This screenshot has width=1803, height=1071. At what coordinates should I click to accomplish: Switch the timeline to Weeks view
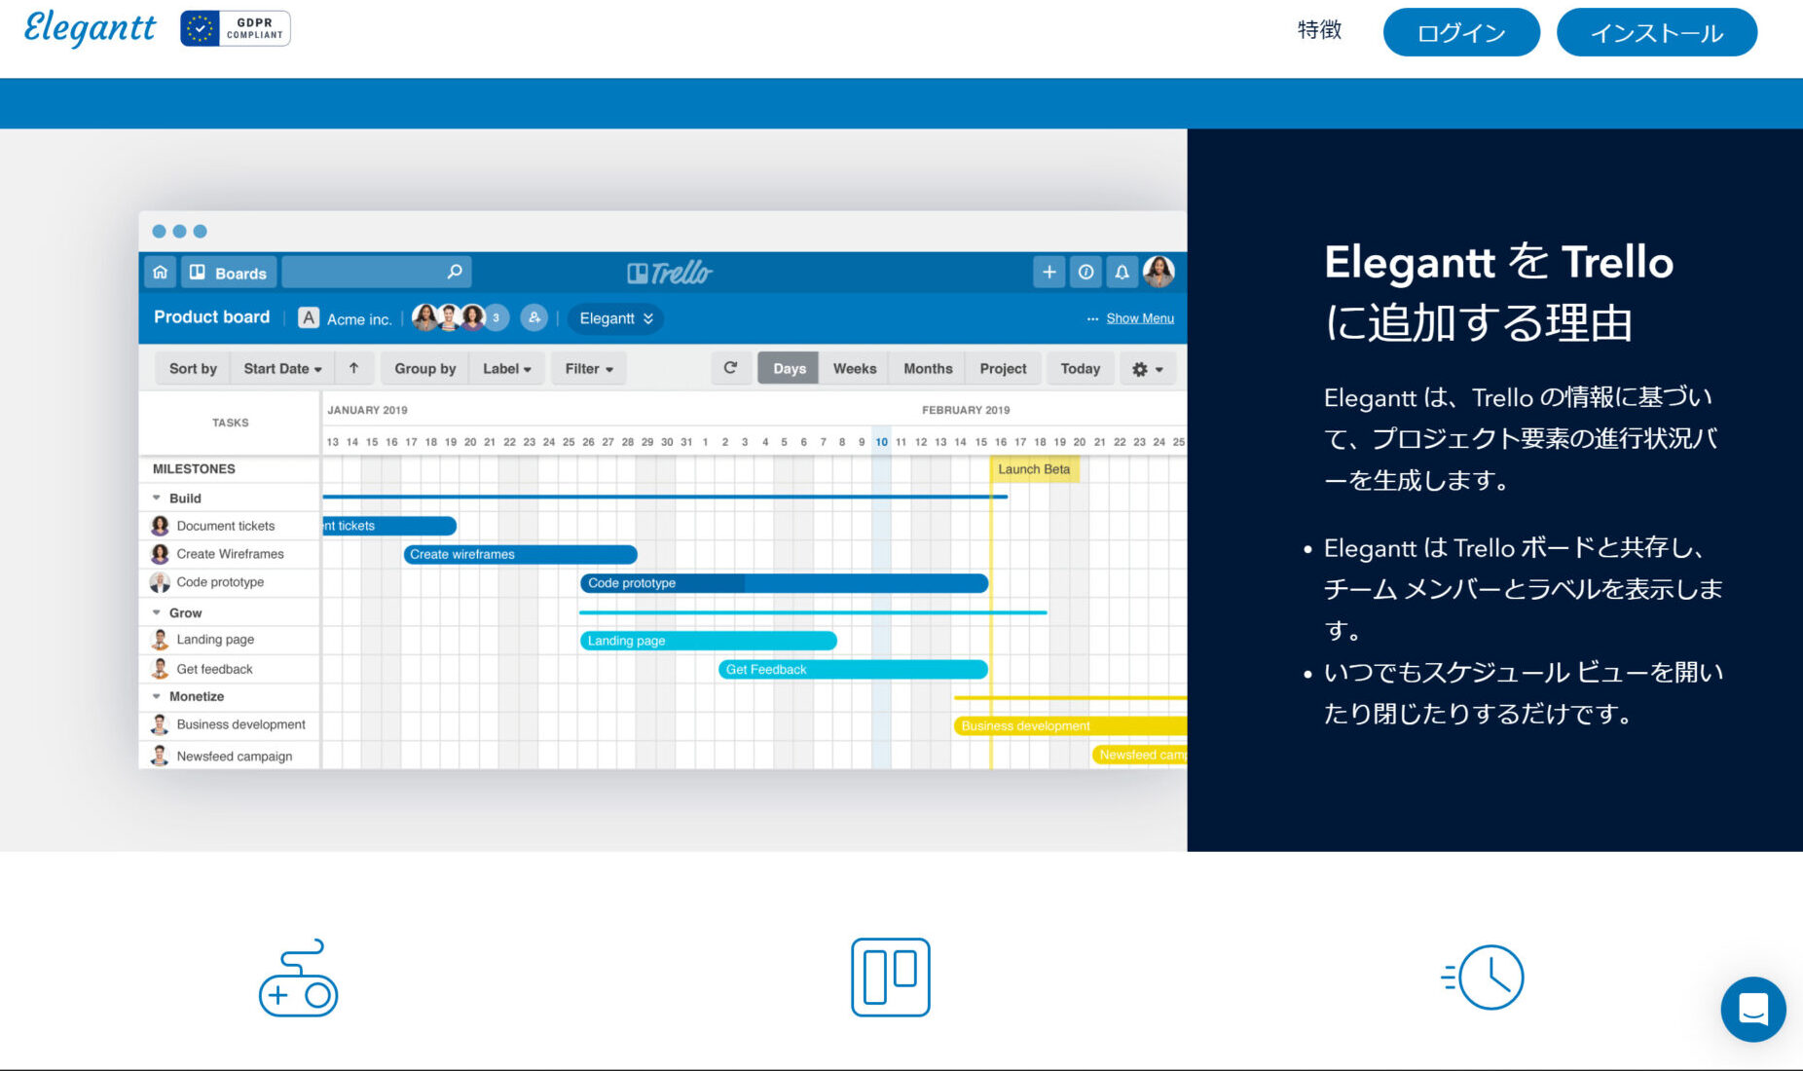pyautogui.click(x=854, y=368)
